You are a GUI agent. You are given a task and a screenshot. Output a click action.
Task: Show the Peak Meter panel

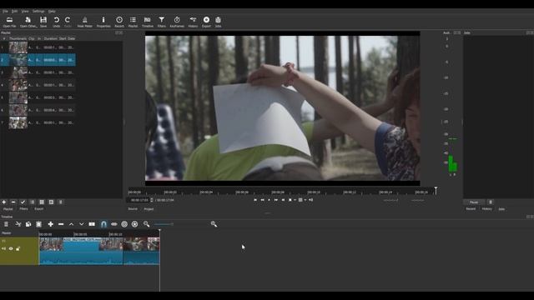click(x=85, y=22)
